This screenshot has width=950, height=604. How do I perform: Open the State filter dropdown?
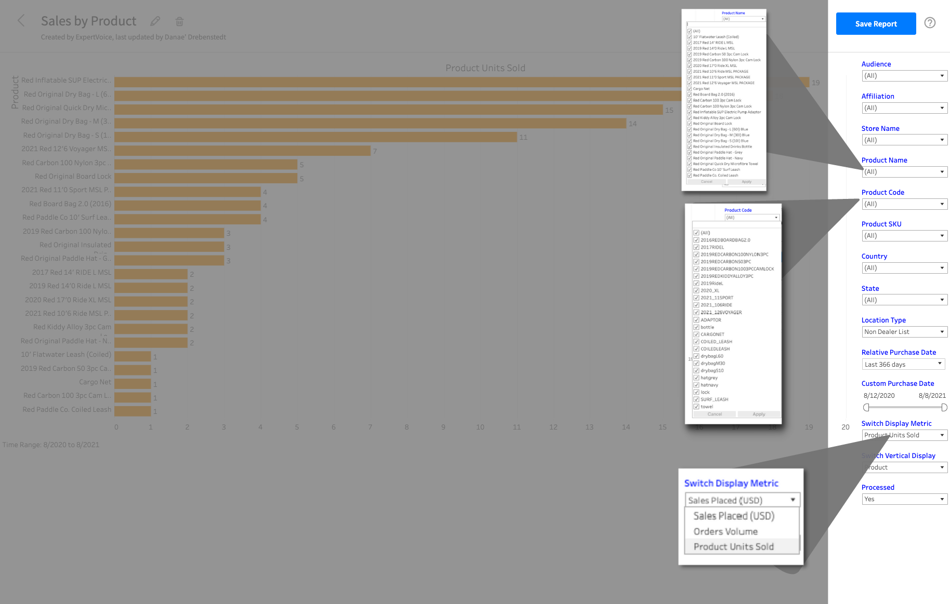pyautogui.click(x=904, y=300)
